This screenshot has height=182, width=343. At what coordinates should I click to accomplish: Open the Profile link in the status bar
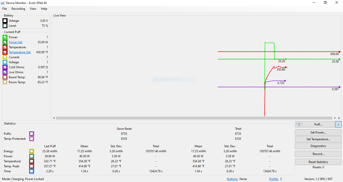tap(274, 179)
